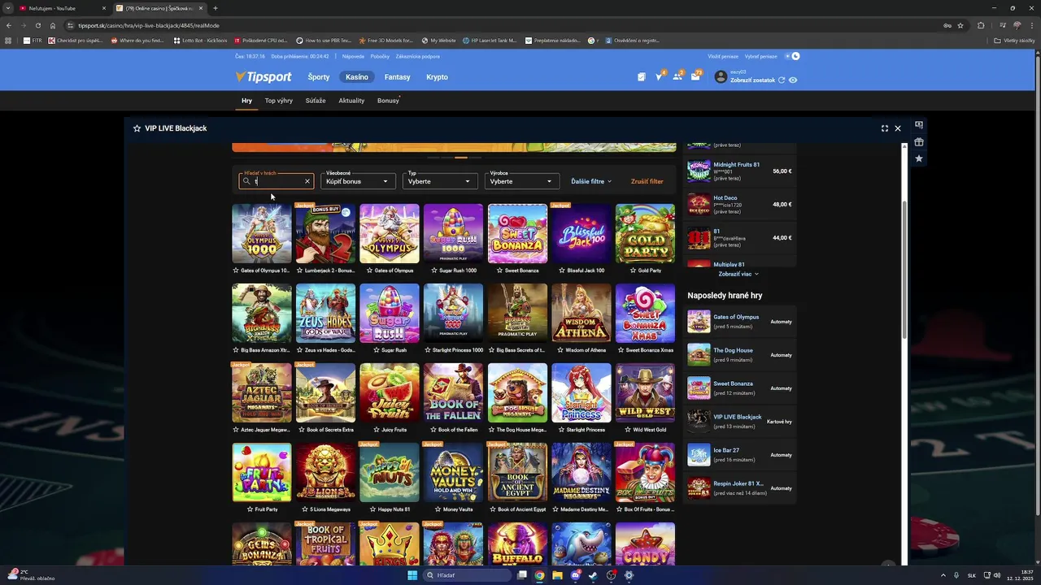Open the Typ dropdown
This screenshot has width=1041, height=585.
pos(440,181)
